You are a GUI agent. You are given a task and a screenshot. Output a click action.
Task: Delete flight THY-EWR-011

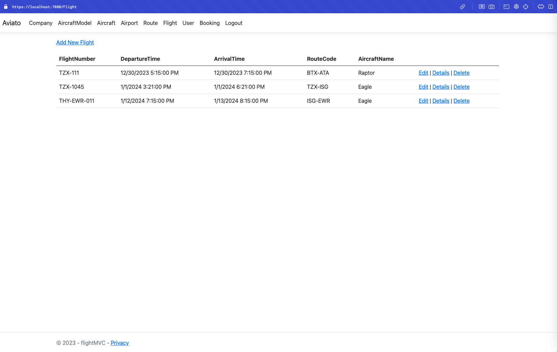coord(461,101)
